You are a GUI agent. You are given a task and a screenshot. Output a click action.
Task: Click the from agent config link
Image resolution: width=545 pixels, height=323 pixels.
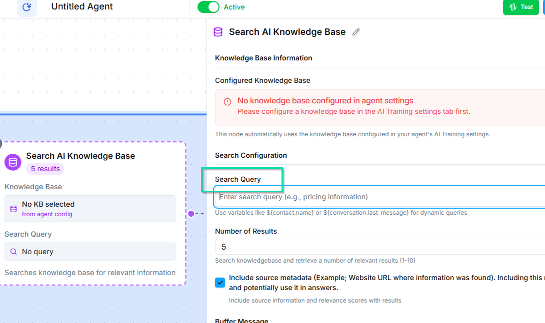[x=47, y=214]
